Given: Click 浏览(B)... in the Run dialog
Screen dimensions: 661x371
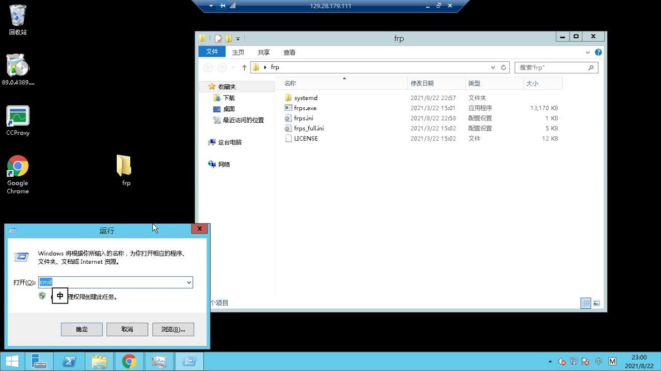Looking at the screenshot, I should 173,329.
